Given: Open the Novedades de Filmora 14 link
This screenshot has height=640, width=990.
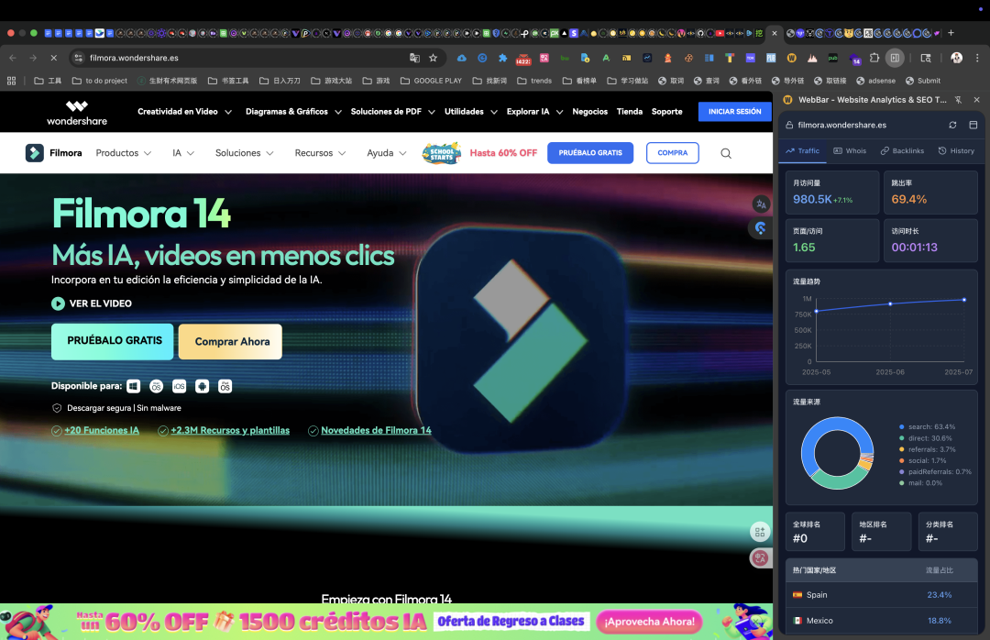Looking at the screenshot, I should click(377, 430).
